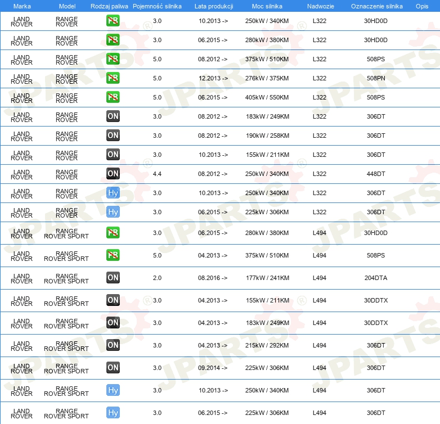Click the hybrid Hy icon in the L322 225kW / 306KM row
The height and width of the screenshot is (424, 440).
pyautogui.click(x=113, y=212)
